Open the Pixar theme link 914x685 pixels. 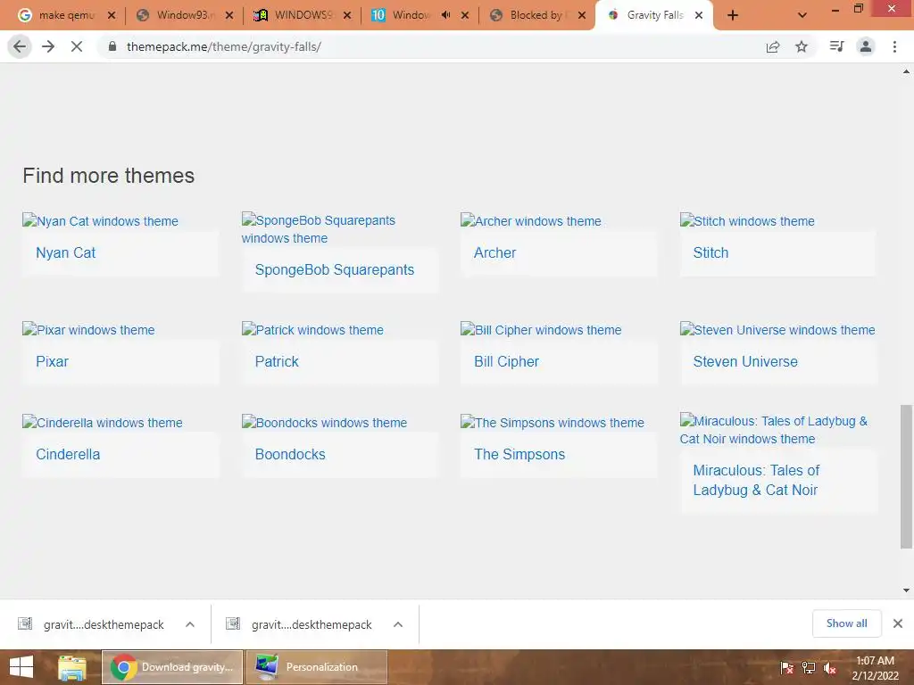tap(52, 362)
